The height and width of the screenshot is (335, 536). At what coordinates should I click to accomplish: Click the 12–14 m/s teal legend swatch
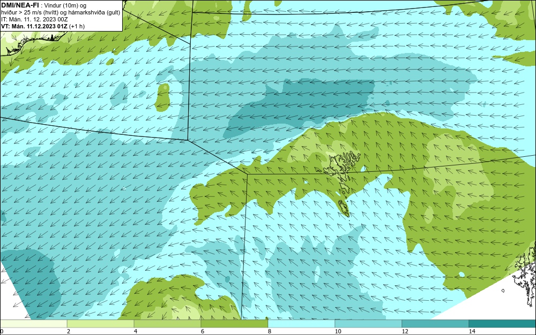[435, 324]
